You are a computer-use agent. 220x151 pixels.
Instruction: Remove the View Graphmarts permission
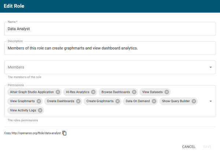pyautogui.click(x=39, y=101)
